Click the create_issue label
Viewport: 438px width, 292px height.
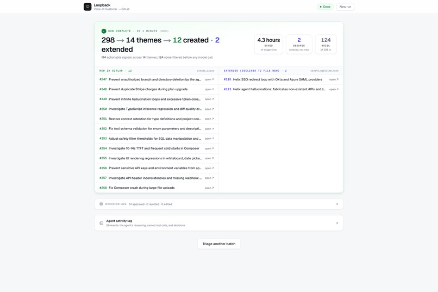(205, 71)
